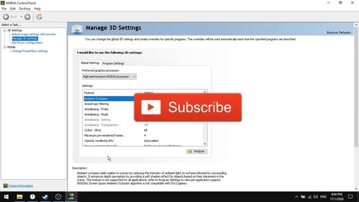Click the Feature column header
Viewport: 359px width, 202px height.
pyautogui.click(x=89, y=93)
